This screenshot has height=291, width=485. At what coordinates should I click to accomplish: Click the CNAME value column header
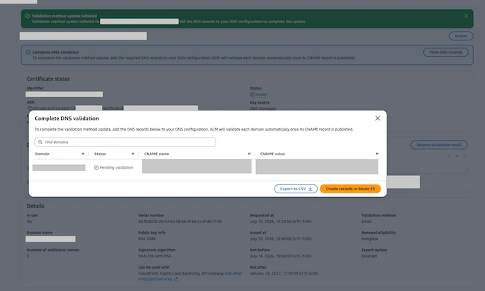click(x=272, y=154)
